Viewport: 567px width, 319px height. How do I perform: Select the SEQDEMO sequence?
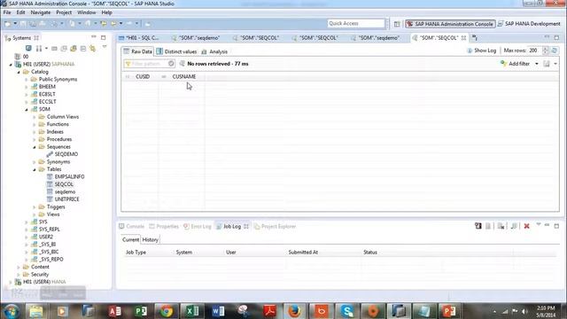(x=66, y=154)
